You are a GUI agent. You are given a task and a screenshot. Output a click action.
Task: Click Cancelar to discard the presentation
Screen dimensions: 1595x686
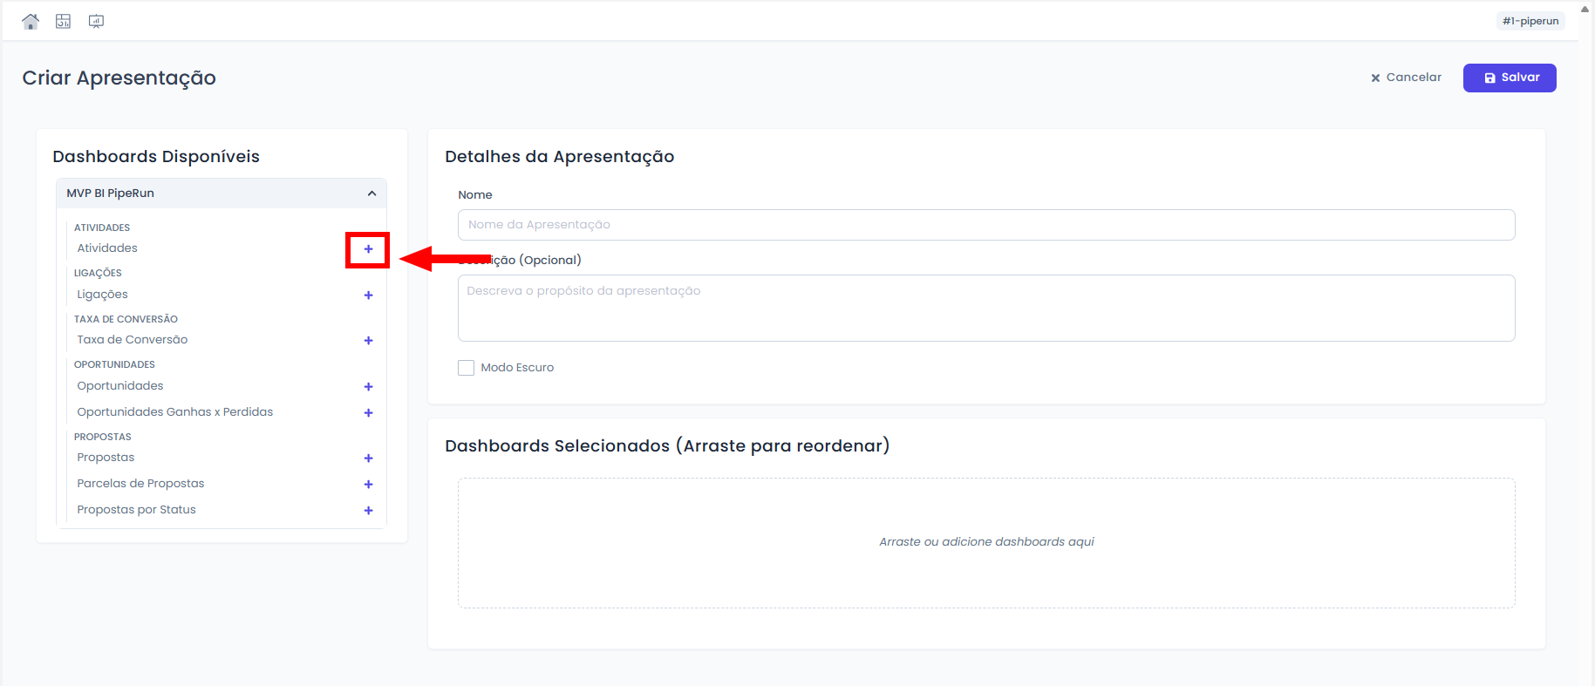click(x=1406, y=78)
